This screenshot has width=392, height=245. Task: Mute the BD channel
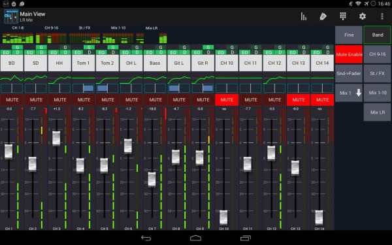pyautogui.click(x=12, y=100)
